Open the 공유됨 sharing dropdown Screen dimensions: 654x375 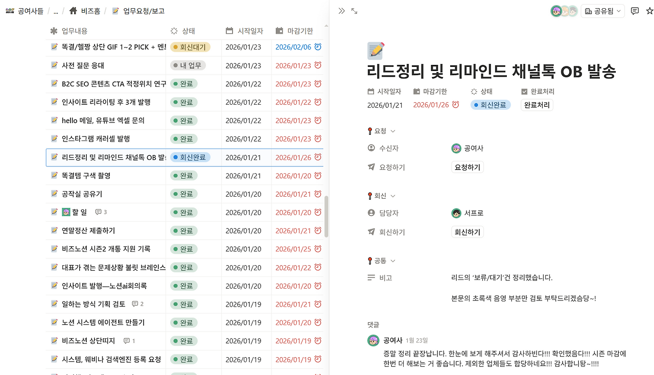(602, 10)
